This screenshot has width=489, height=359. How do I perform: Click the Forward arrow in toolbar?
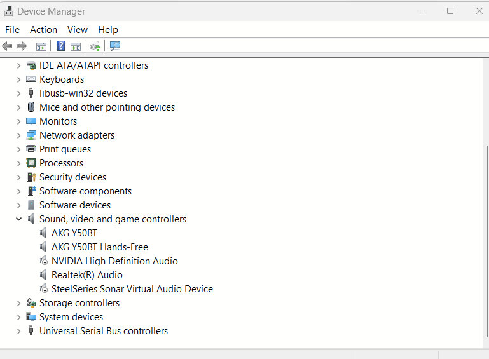22,46
